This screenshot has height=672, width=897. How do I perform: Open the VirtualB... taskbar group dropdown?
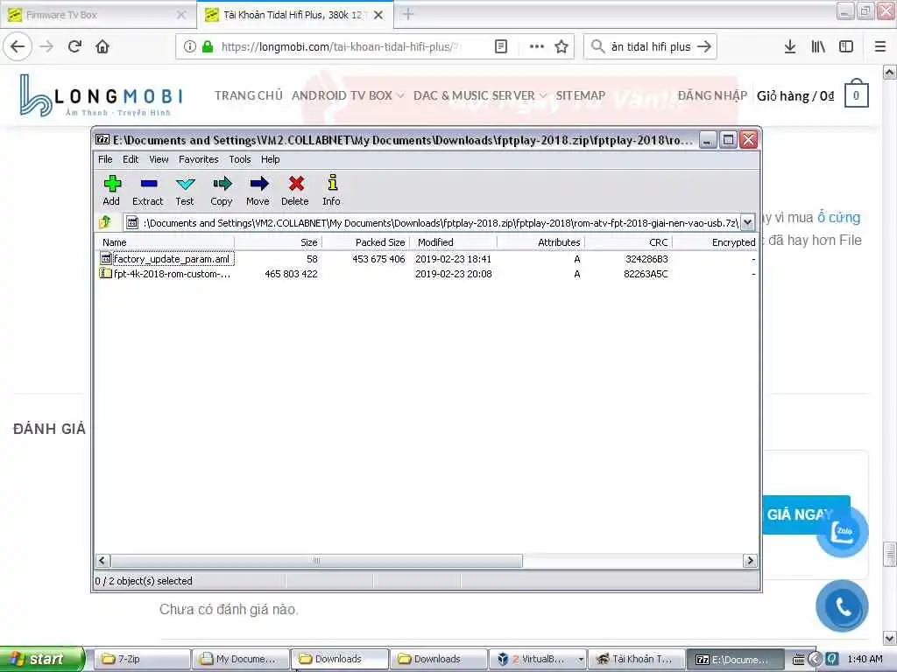pyautogui.click(x=582, y=659)
